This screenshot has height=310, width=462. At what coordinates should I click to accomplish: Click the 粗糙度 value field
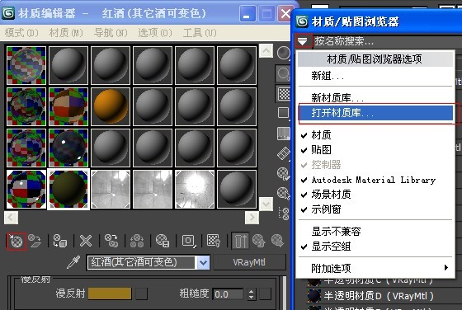[228, 294]
